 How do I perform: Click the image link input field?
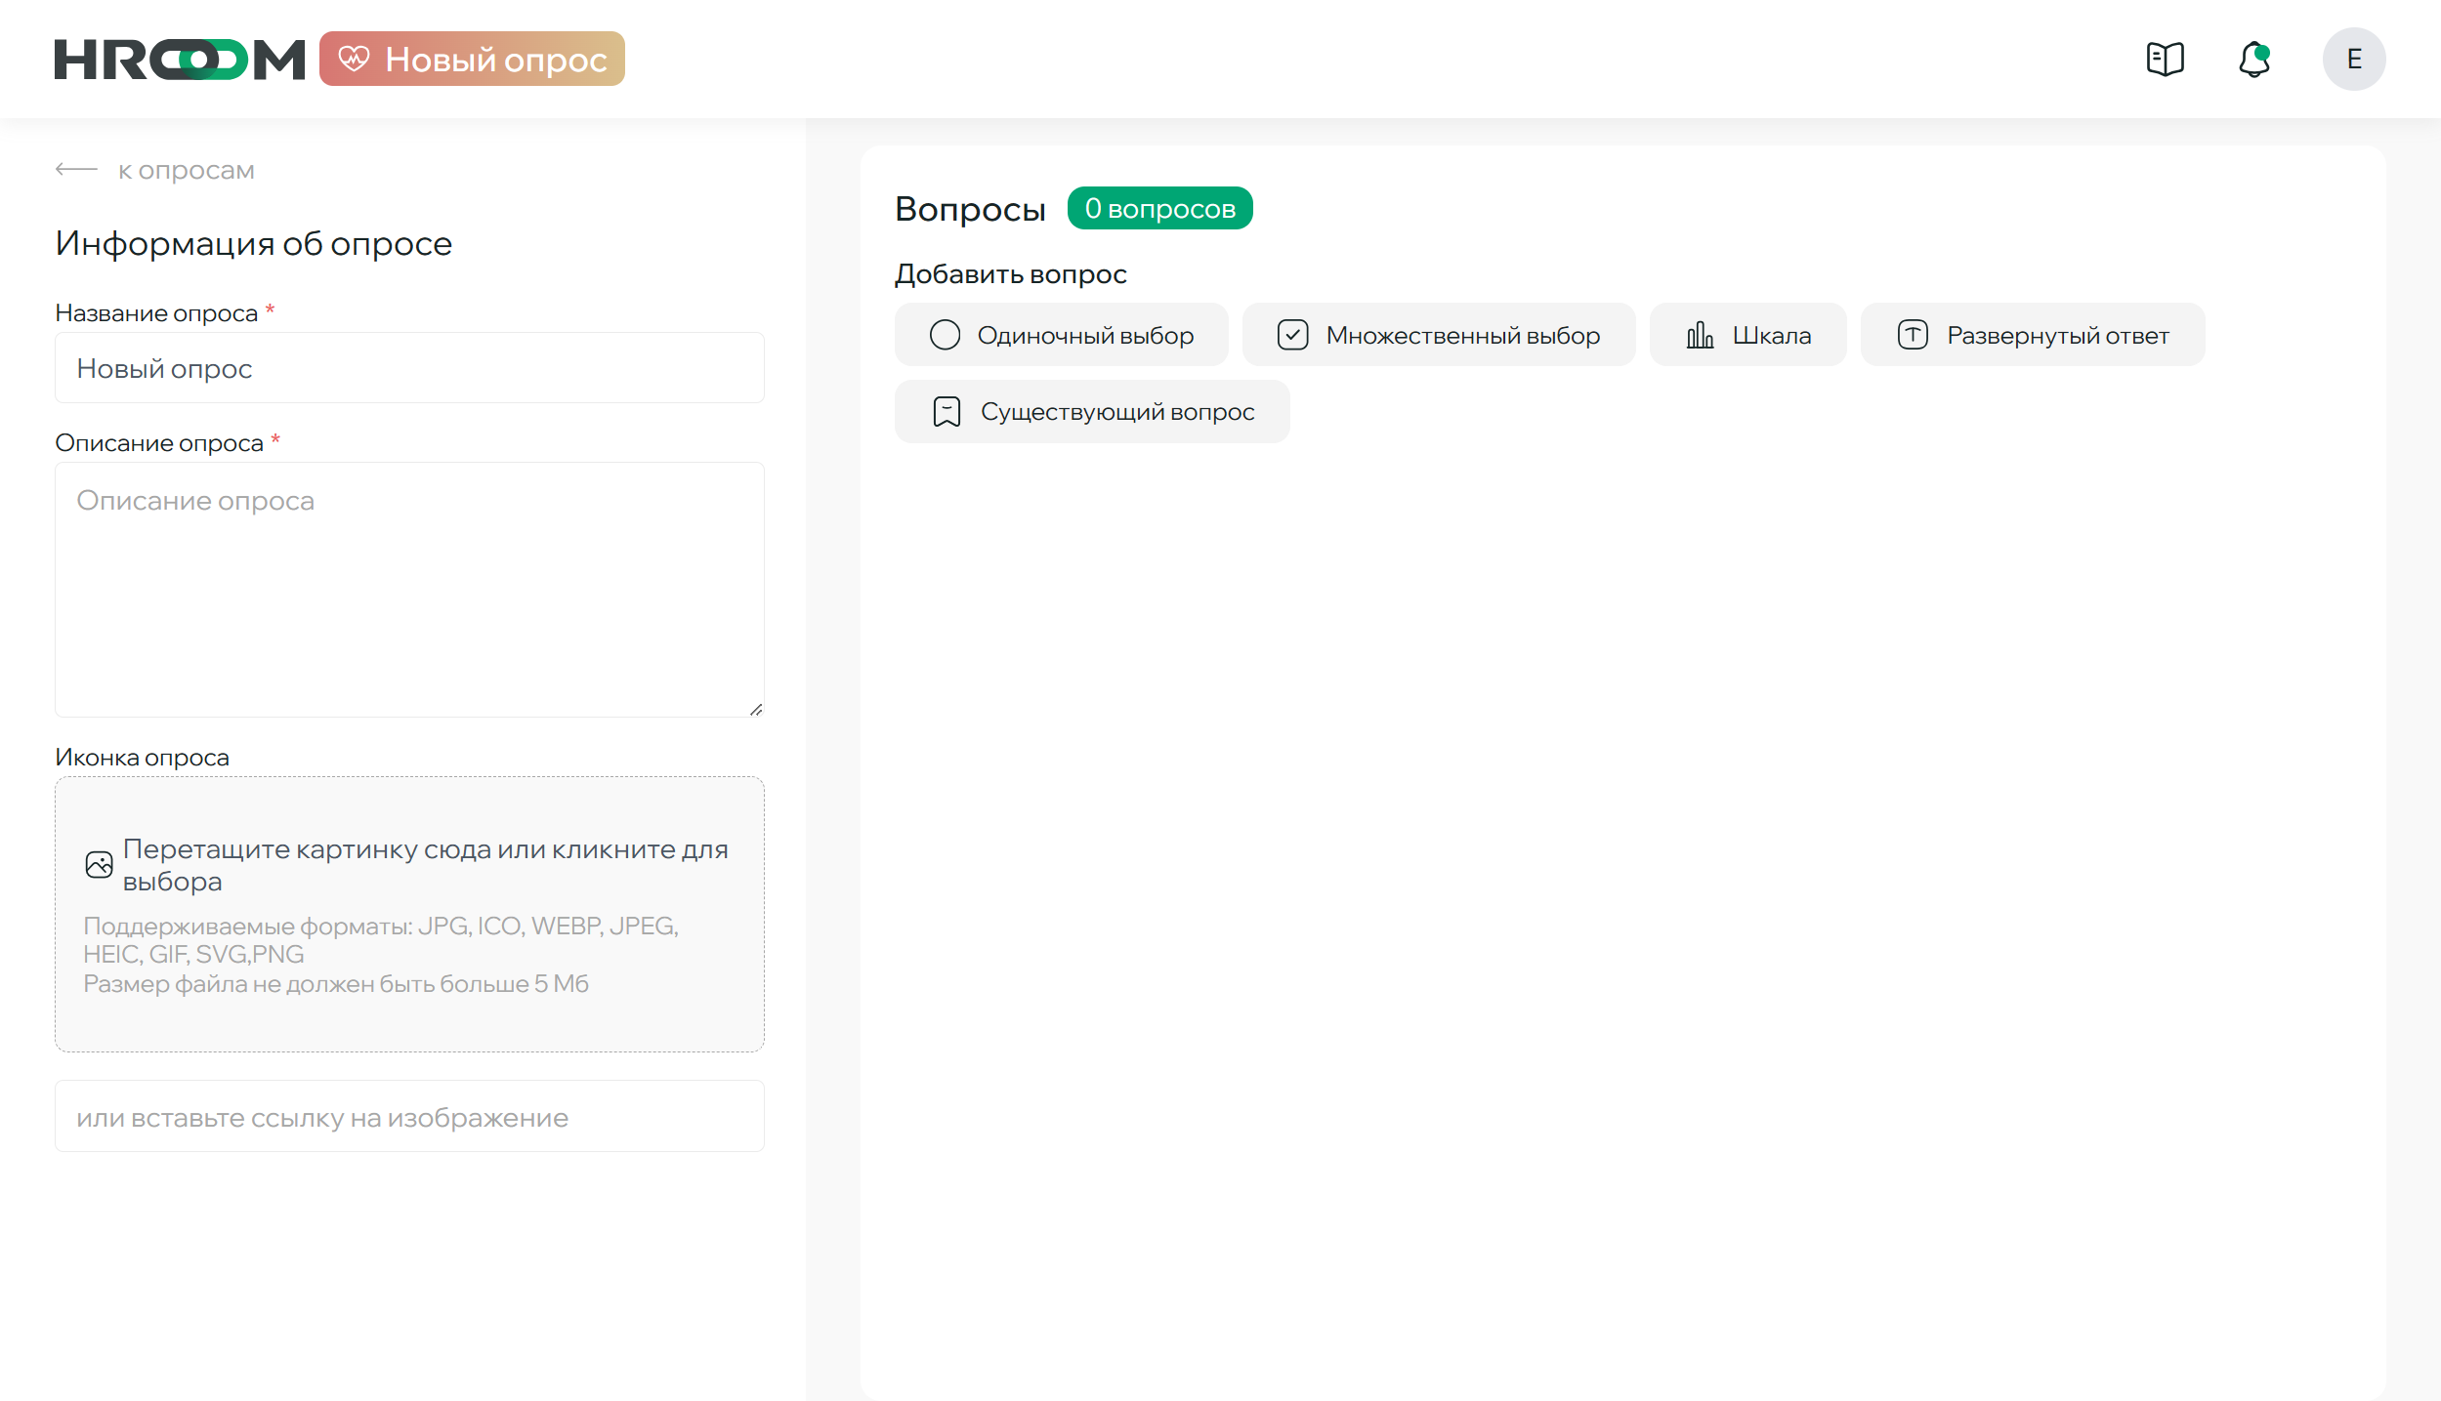tap(409, 1117)
